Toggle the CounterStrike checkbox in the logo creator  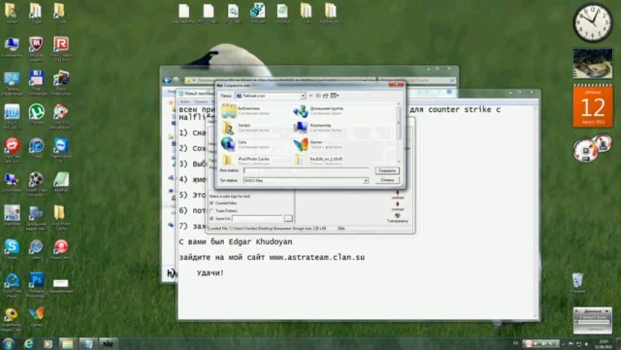pos(211,202)
